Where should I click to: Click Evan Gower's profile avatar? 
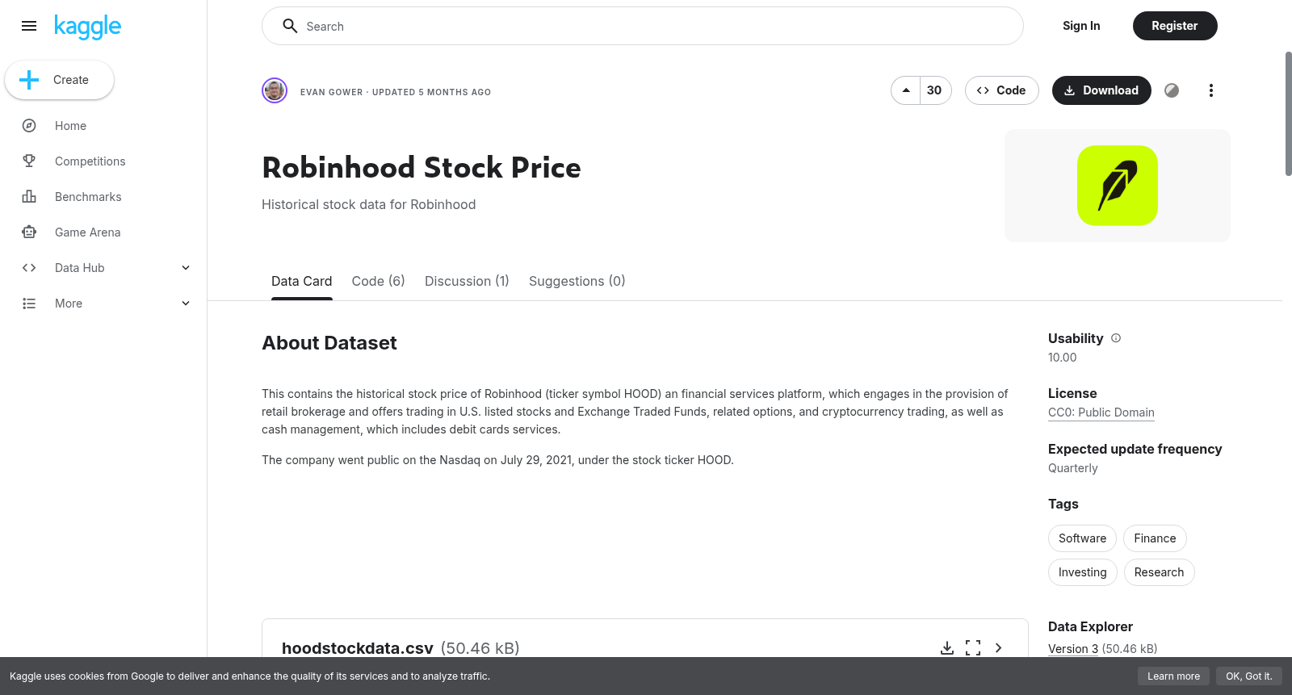[x=275, y=90]
